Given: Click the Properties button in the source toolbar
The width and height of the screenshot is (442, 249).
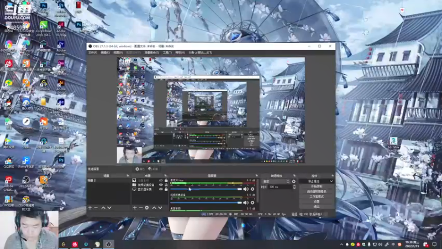Looking at the screenshot, I should pyautogui.click(x=140, y=169).
